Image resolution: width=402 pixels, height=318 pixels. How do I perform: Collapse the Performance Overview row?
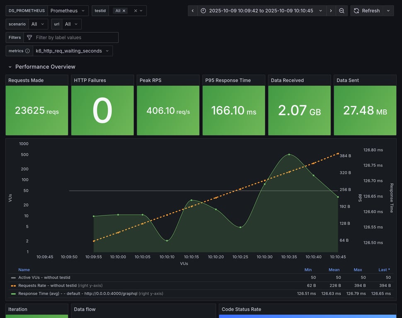[10, 67]
